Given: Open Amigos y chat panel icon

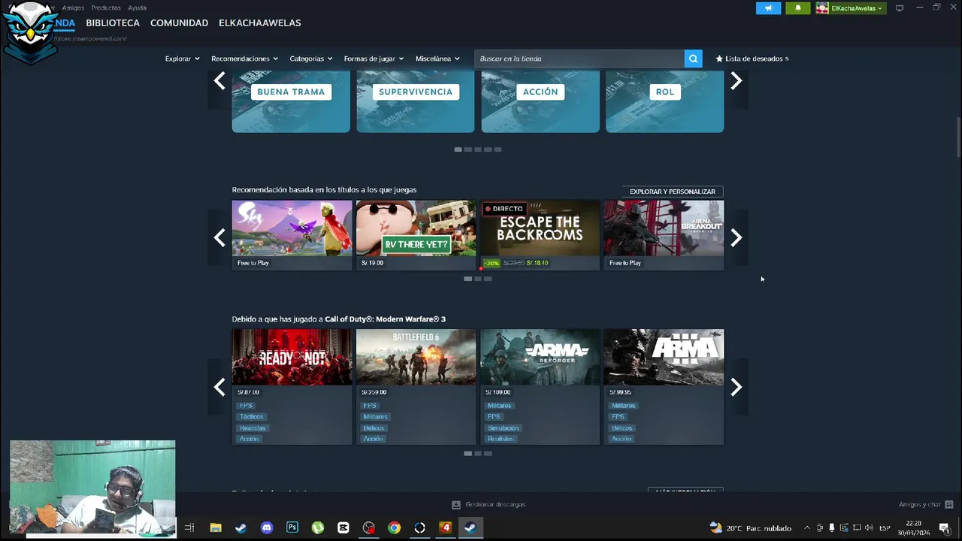Looking at the screenshot, I should click(948, 504).
